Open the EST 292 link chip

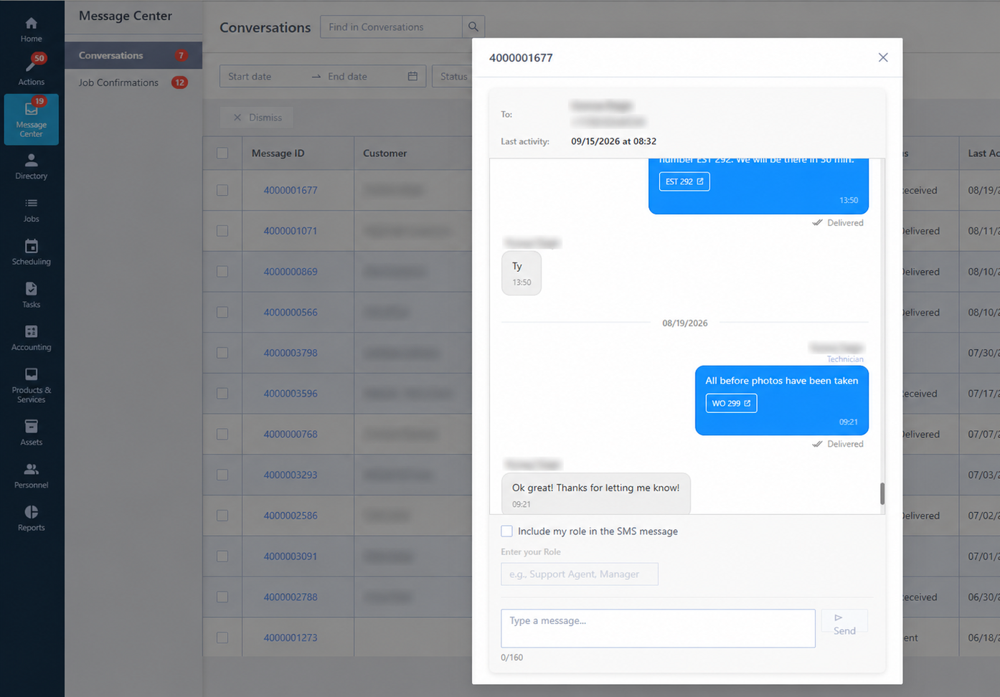(684, 181)
